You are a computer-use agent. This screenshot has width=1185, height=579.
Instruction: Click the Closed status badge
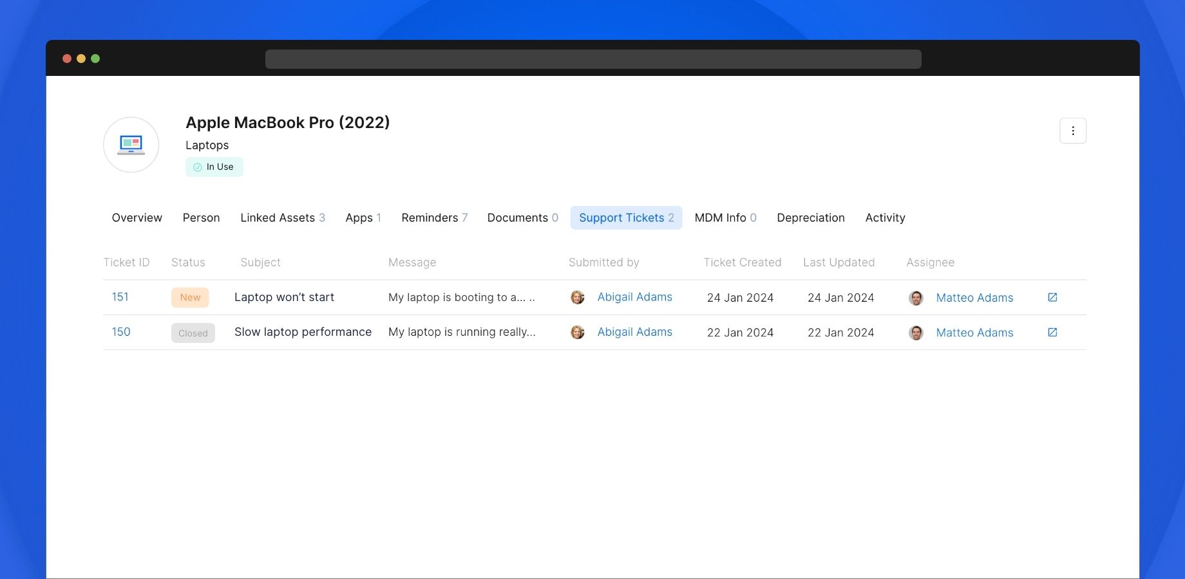point(193,333)
